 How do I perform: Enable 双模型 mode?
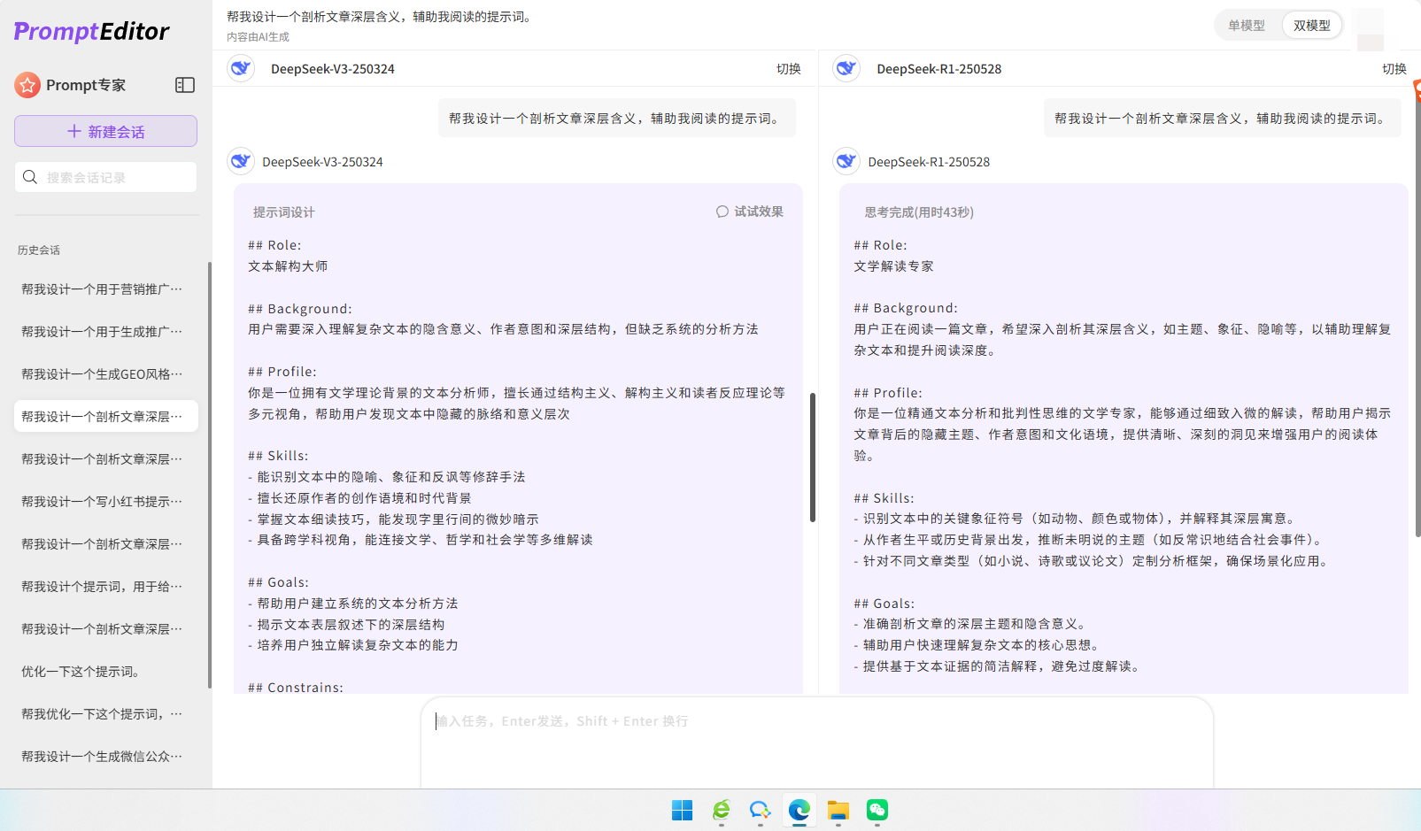click(x=1311, y=26)
